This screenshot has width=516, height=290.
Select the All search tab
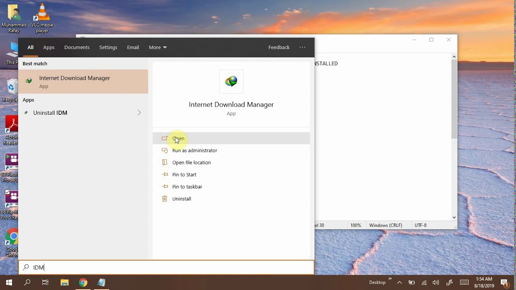pyautogui.click(x=30, y=48)
